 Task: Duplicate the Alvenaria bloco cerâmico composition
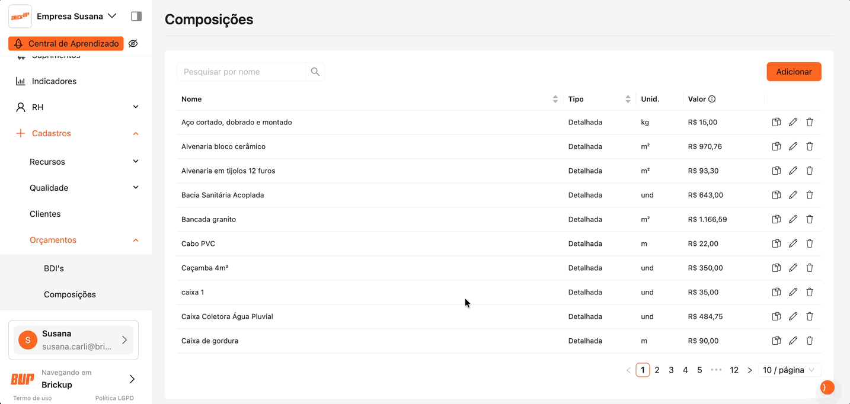click(x=776, y=146)
